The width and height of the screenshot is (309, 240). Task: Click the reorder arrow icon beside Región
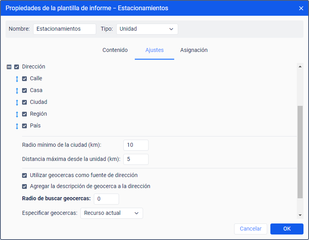pyautogui.click(x=17, y=114)
